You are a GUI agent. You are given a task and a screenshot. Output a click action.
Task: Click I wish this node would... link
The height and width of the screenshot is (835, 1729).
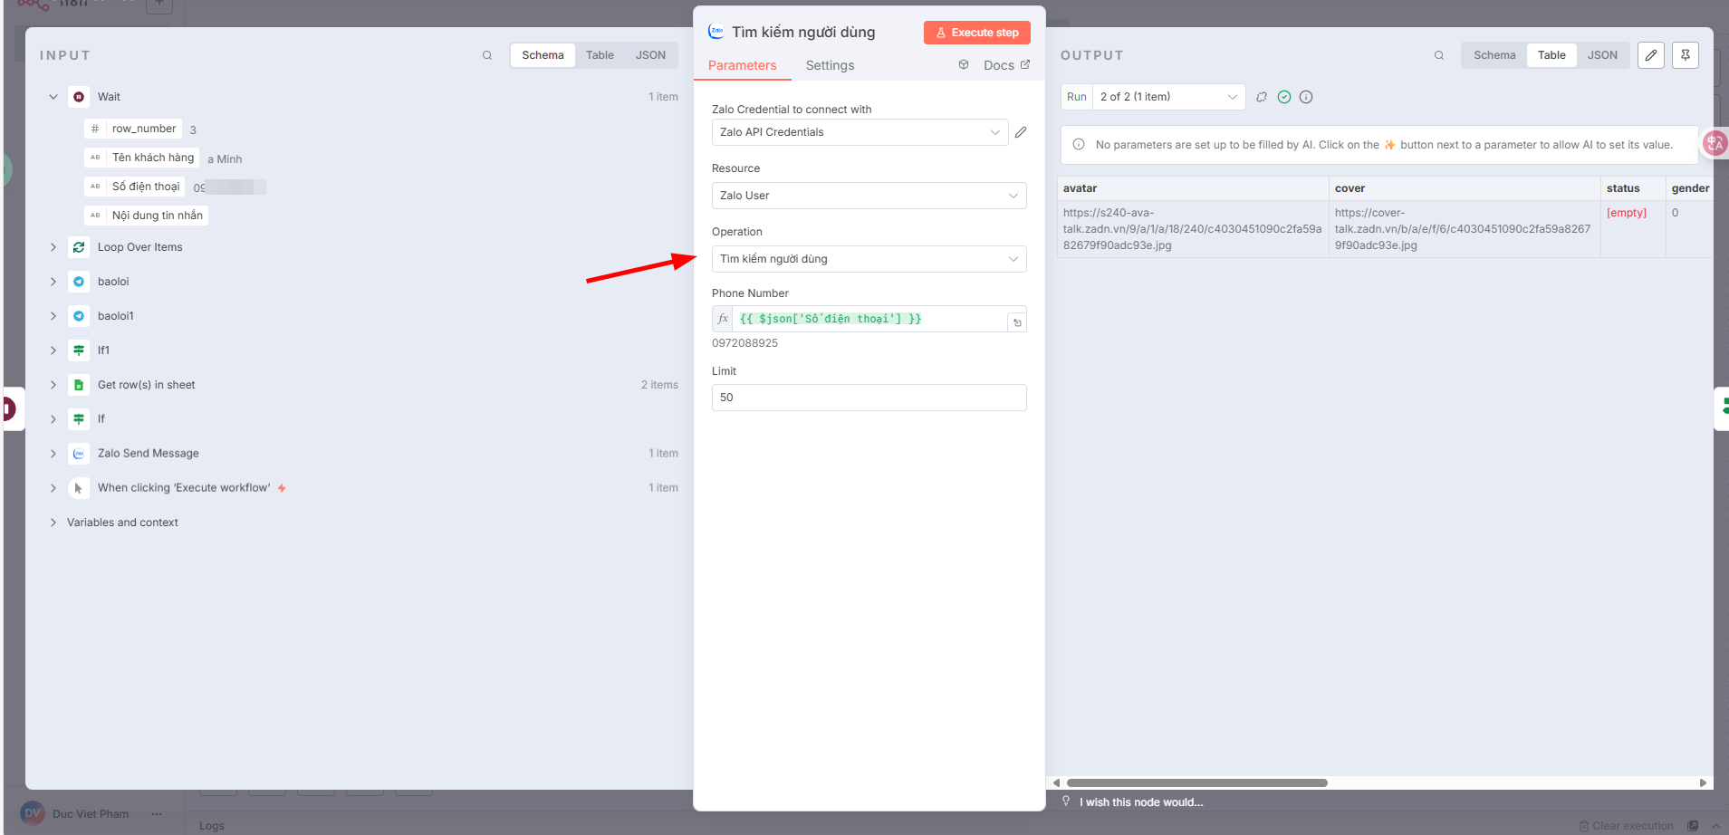(x=1140, y=802)
